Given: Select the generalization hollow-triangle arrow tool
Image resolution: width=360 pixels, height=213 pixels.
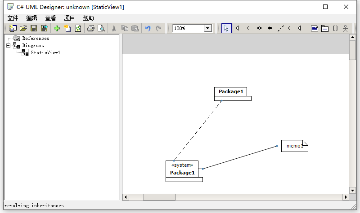Looking at the screenshot, I should coord(239,28).
